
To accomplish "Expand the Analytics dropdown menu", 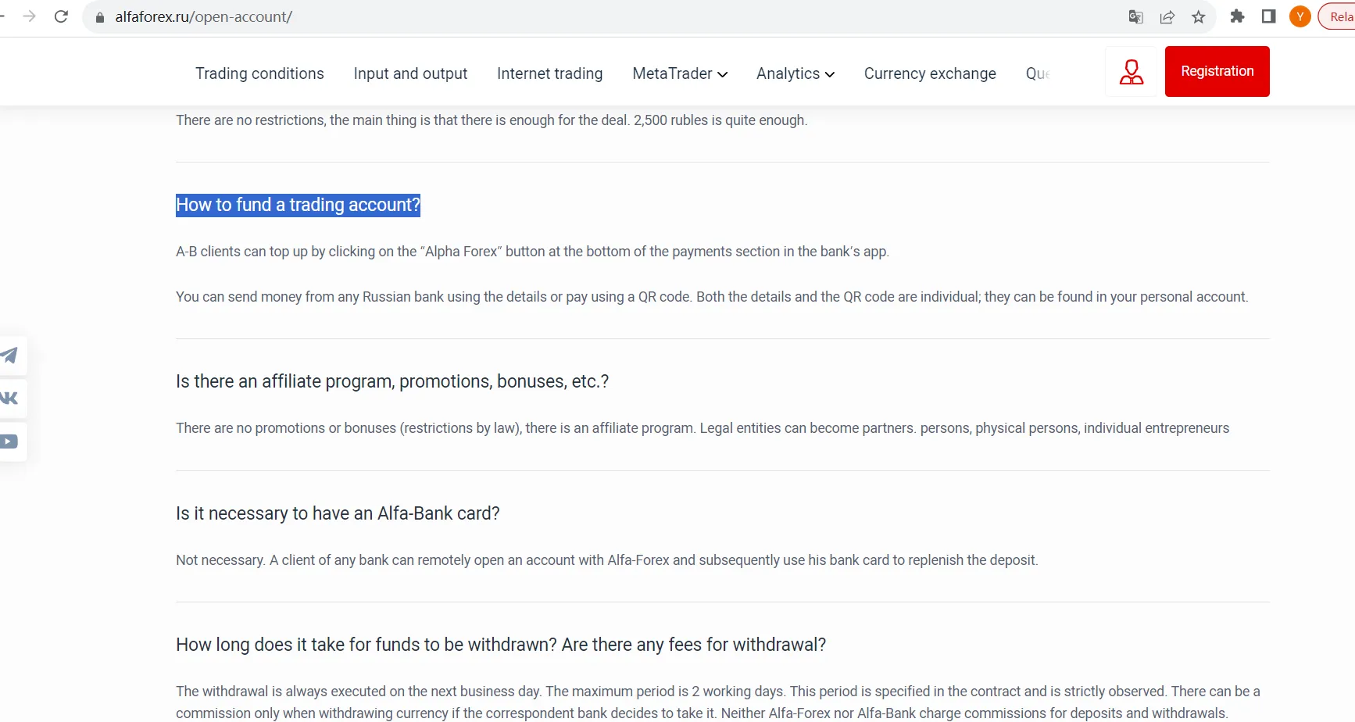I will click(795, 73).
